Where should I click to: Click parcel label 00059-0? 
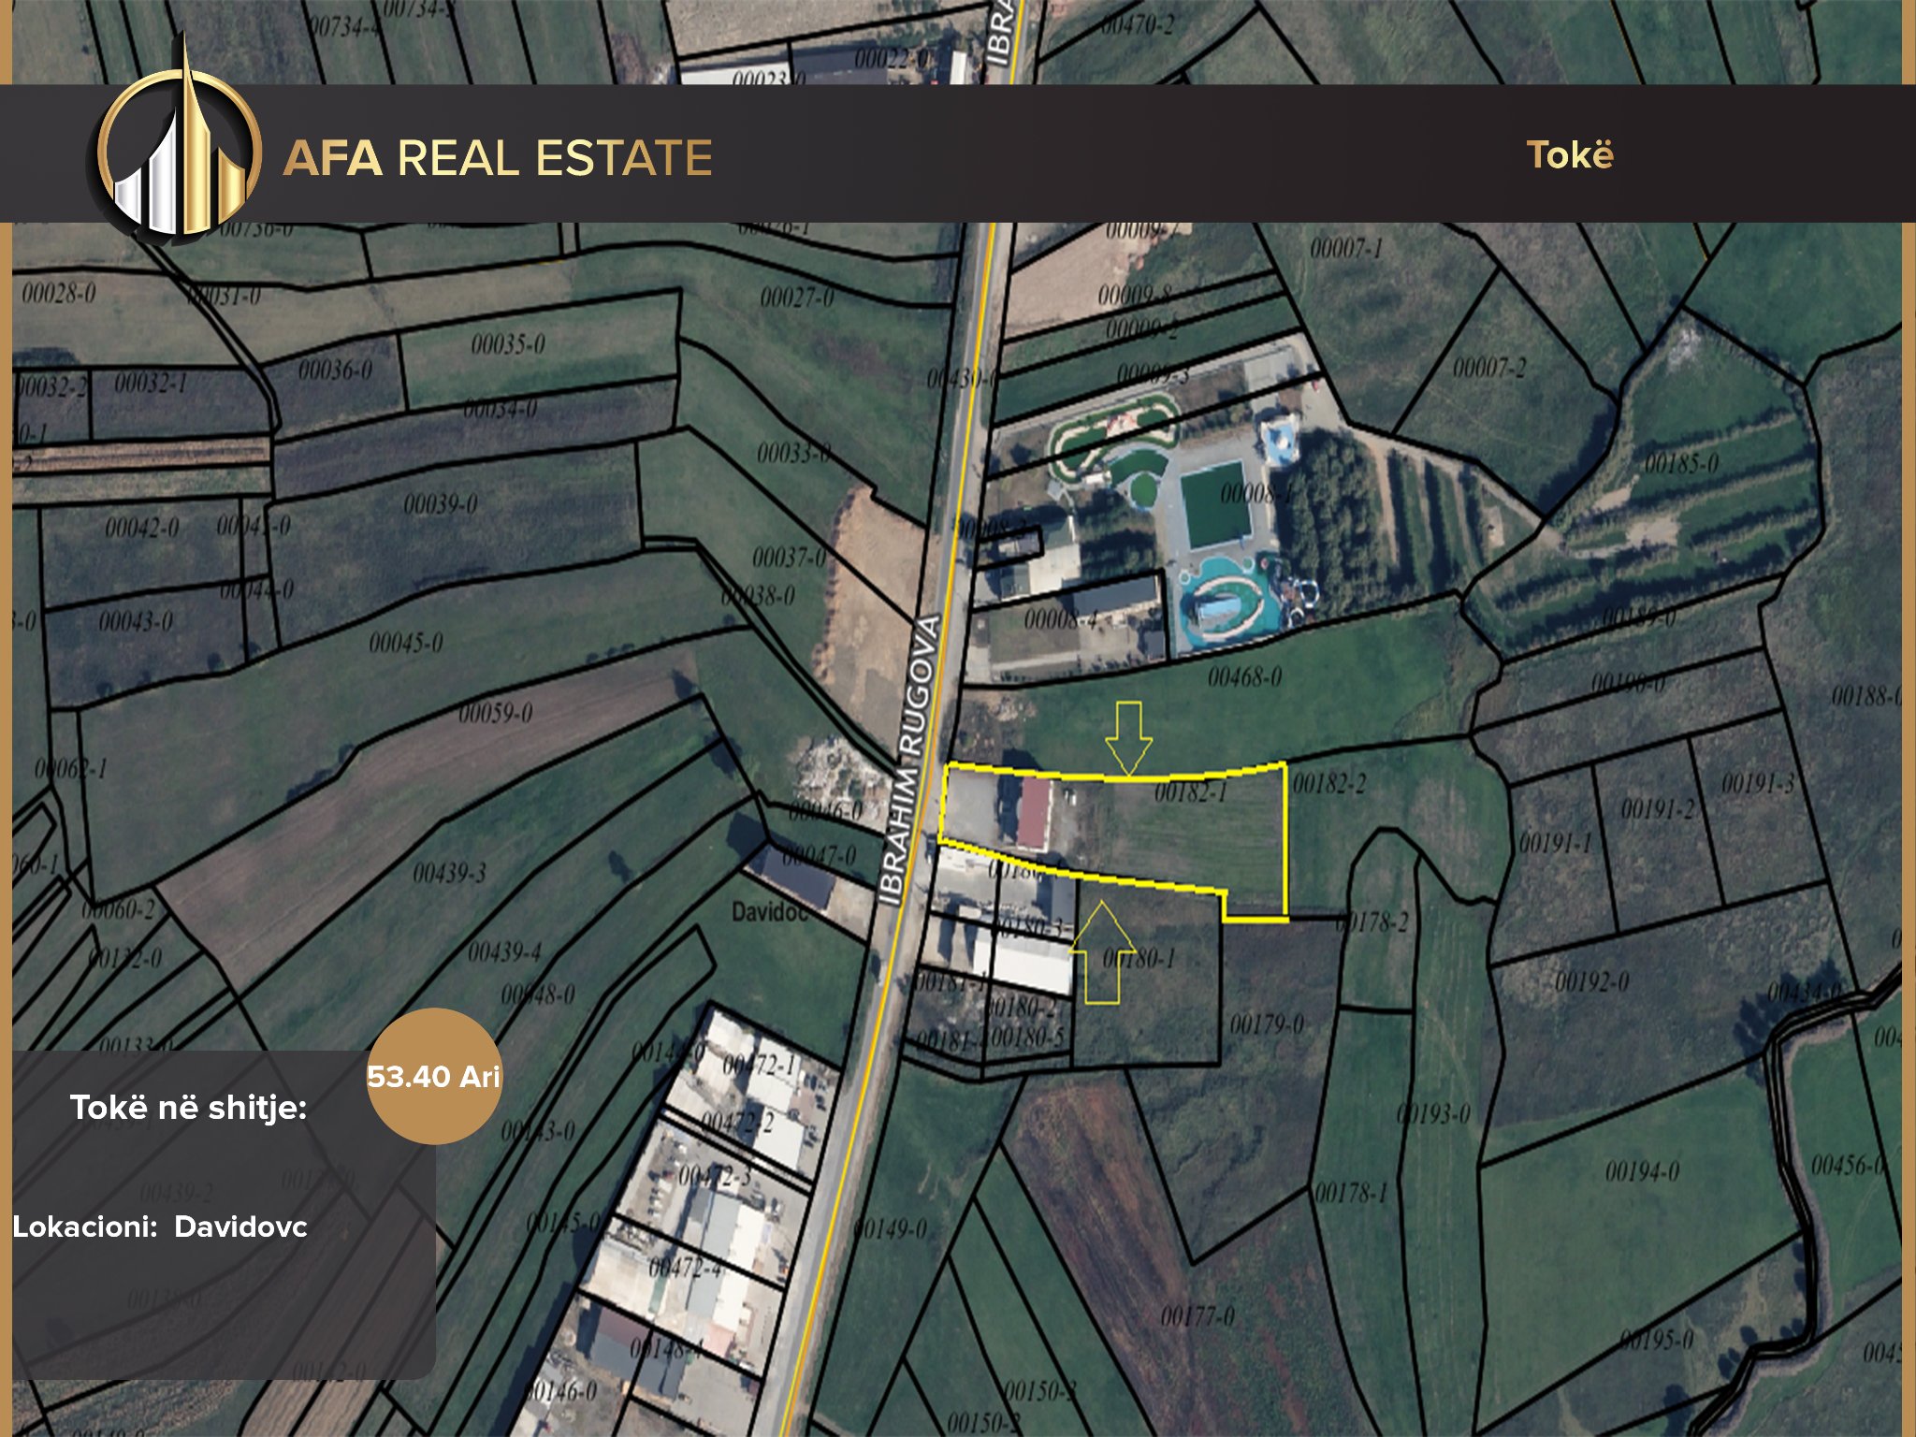pos(495,713)
